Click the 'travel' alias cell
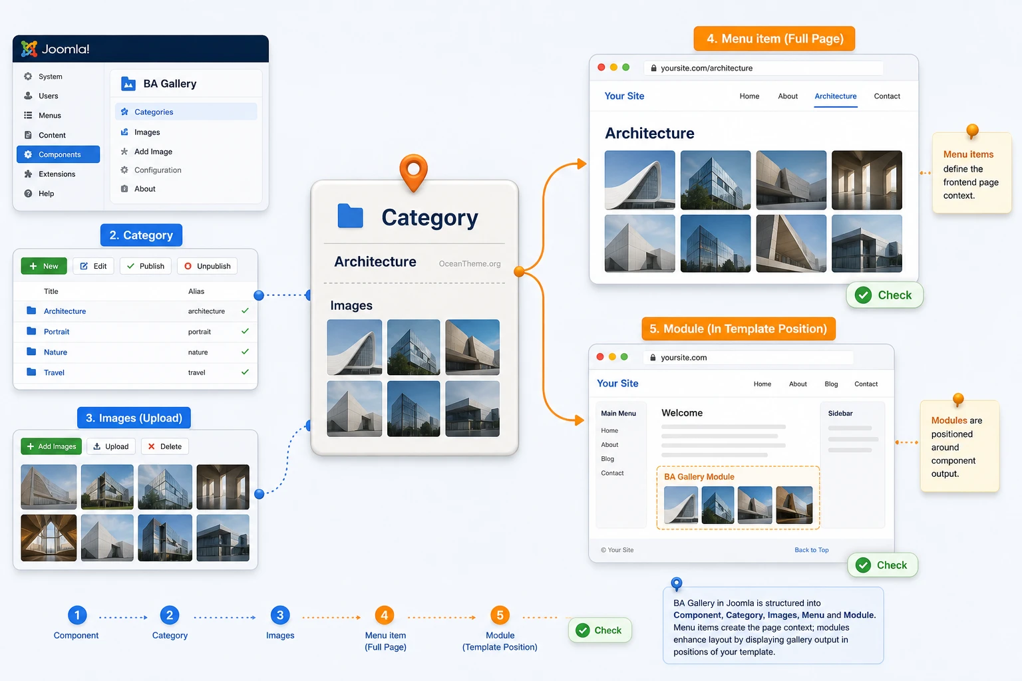The height and width of the screenshot is (681, 1022). 196,372
